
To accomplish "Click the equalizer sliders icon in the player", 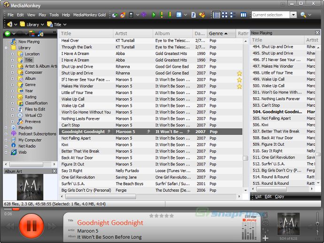I will pos(265,231).
